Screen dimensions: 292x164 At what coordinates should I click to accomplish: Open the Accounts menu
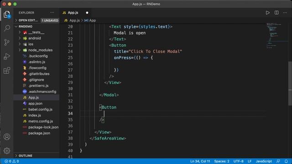pyautogui.click(x=7, y=137)
